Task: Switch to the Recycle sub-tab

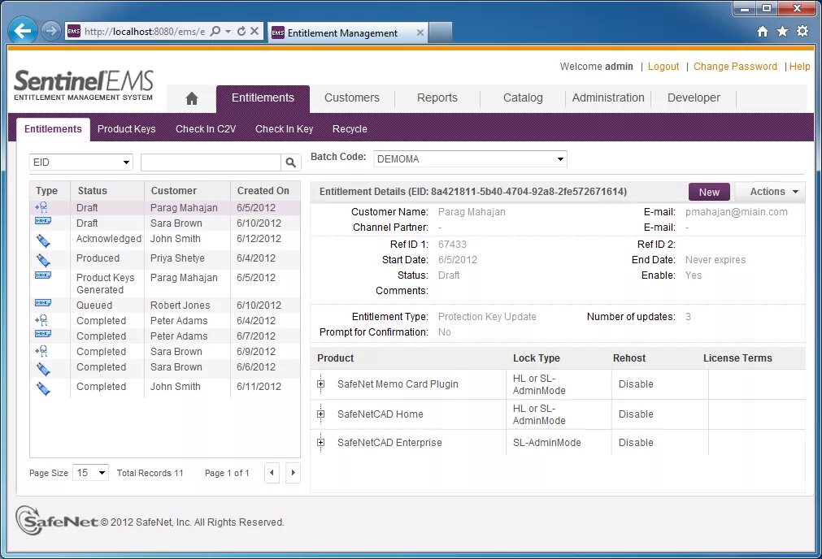Action: tap(350, 129)
